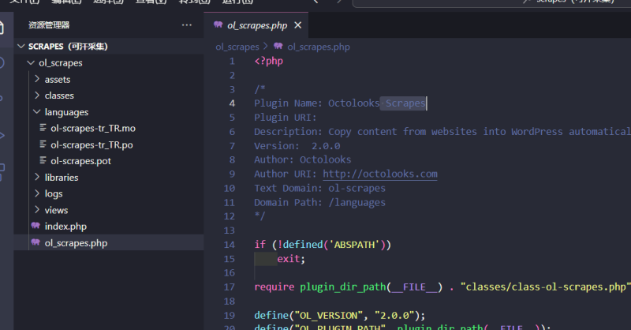Viewport: 631px width, 330px height.
Task: Expand the logs folder
Action: pyautogui.click(x=37, y=193)
